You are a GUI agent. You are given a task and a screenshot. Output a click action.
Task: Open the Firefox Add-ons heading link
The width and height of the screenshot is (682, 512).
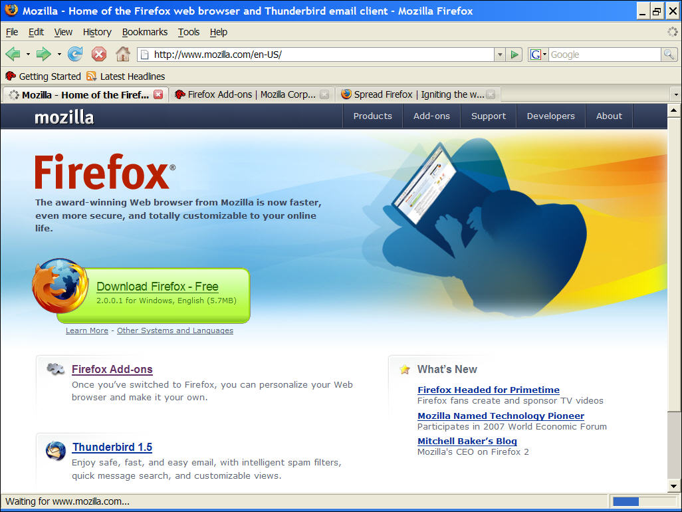pyautogui.click(x=112, y=369)
